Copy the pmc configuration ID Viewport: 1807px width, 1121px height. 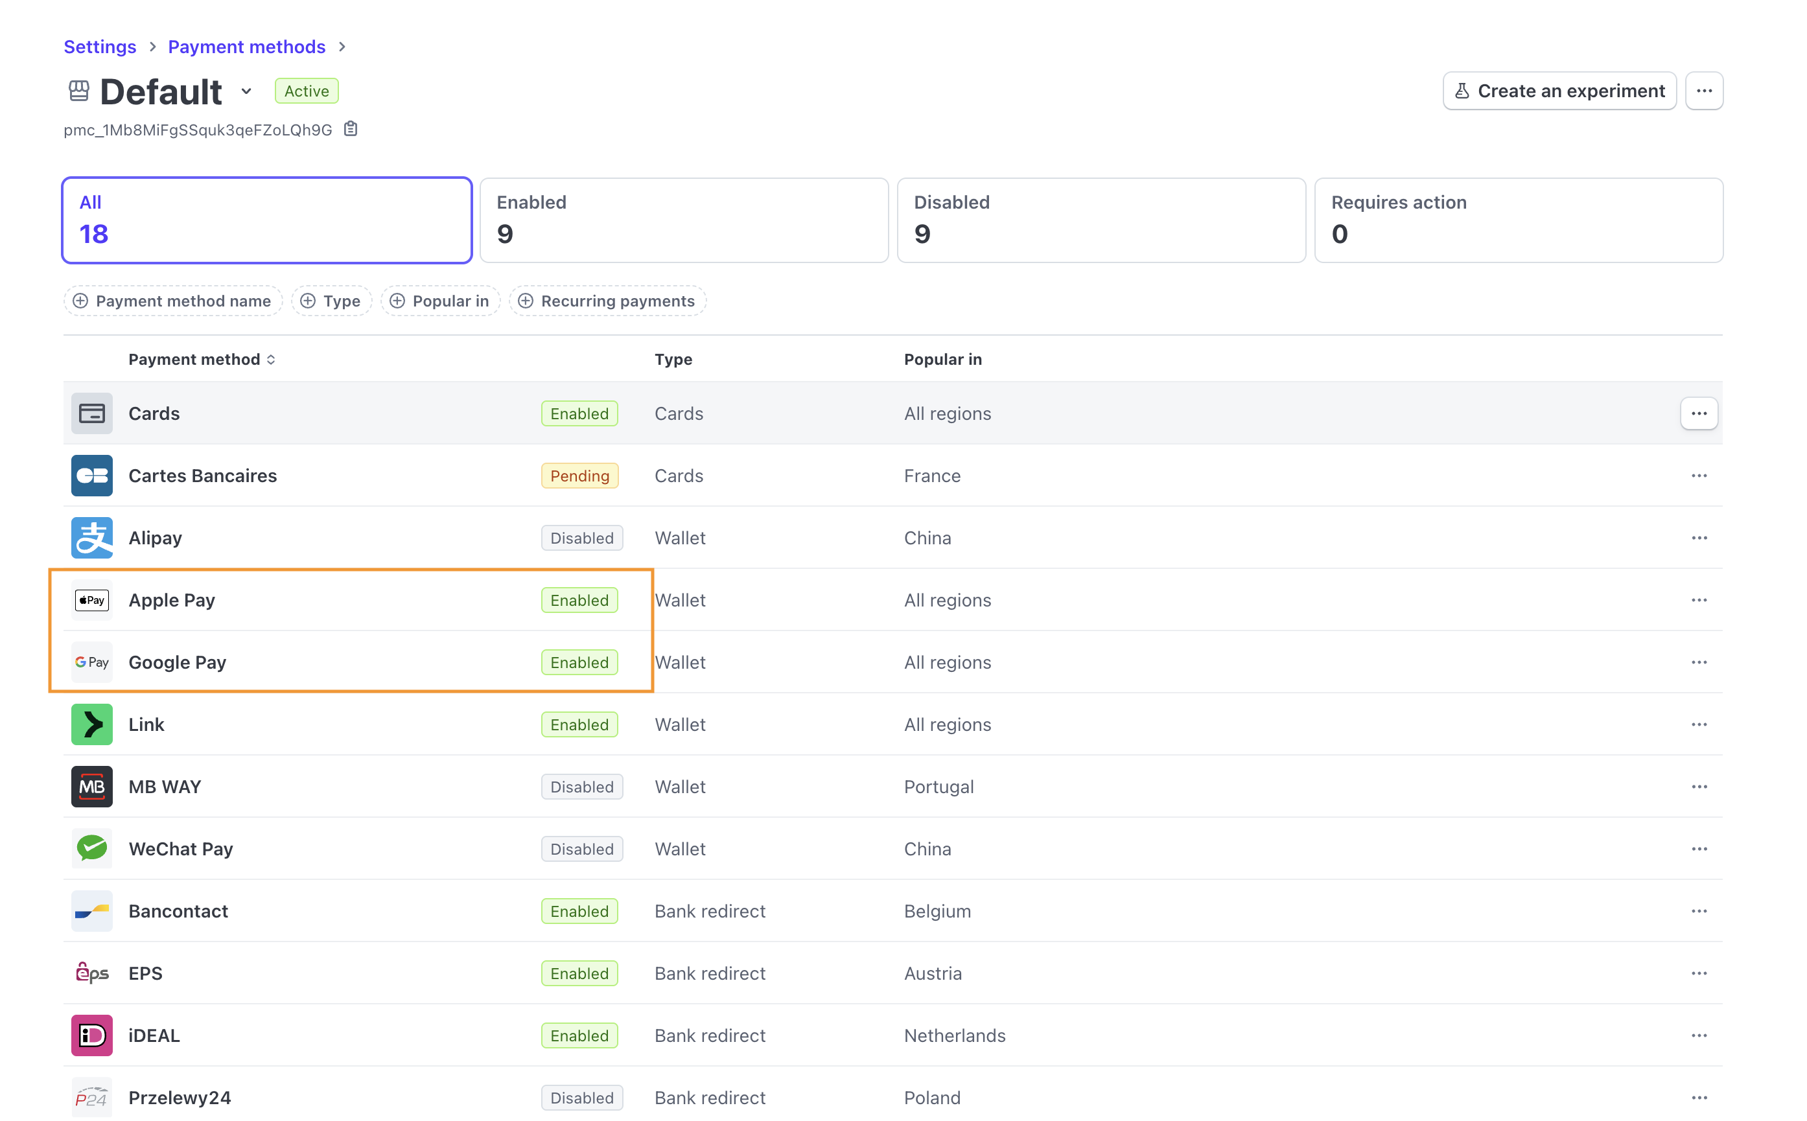(351, 129)
